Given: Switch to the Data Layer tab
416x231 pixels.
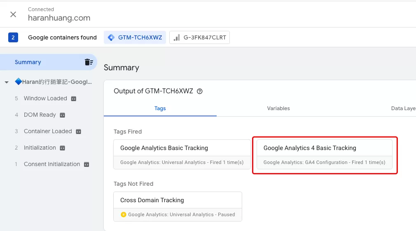Looking at the screenshot, I should tap(403, 109).
